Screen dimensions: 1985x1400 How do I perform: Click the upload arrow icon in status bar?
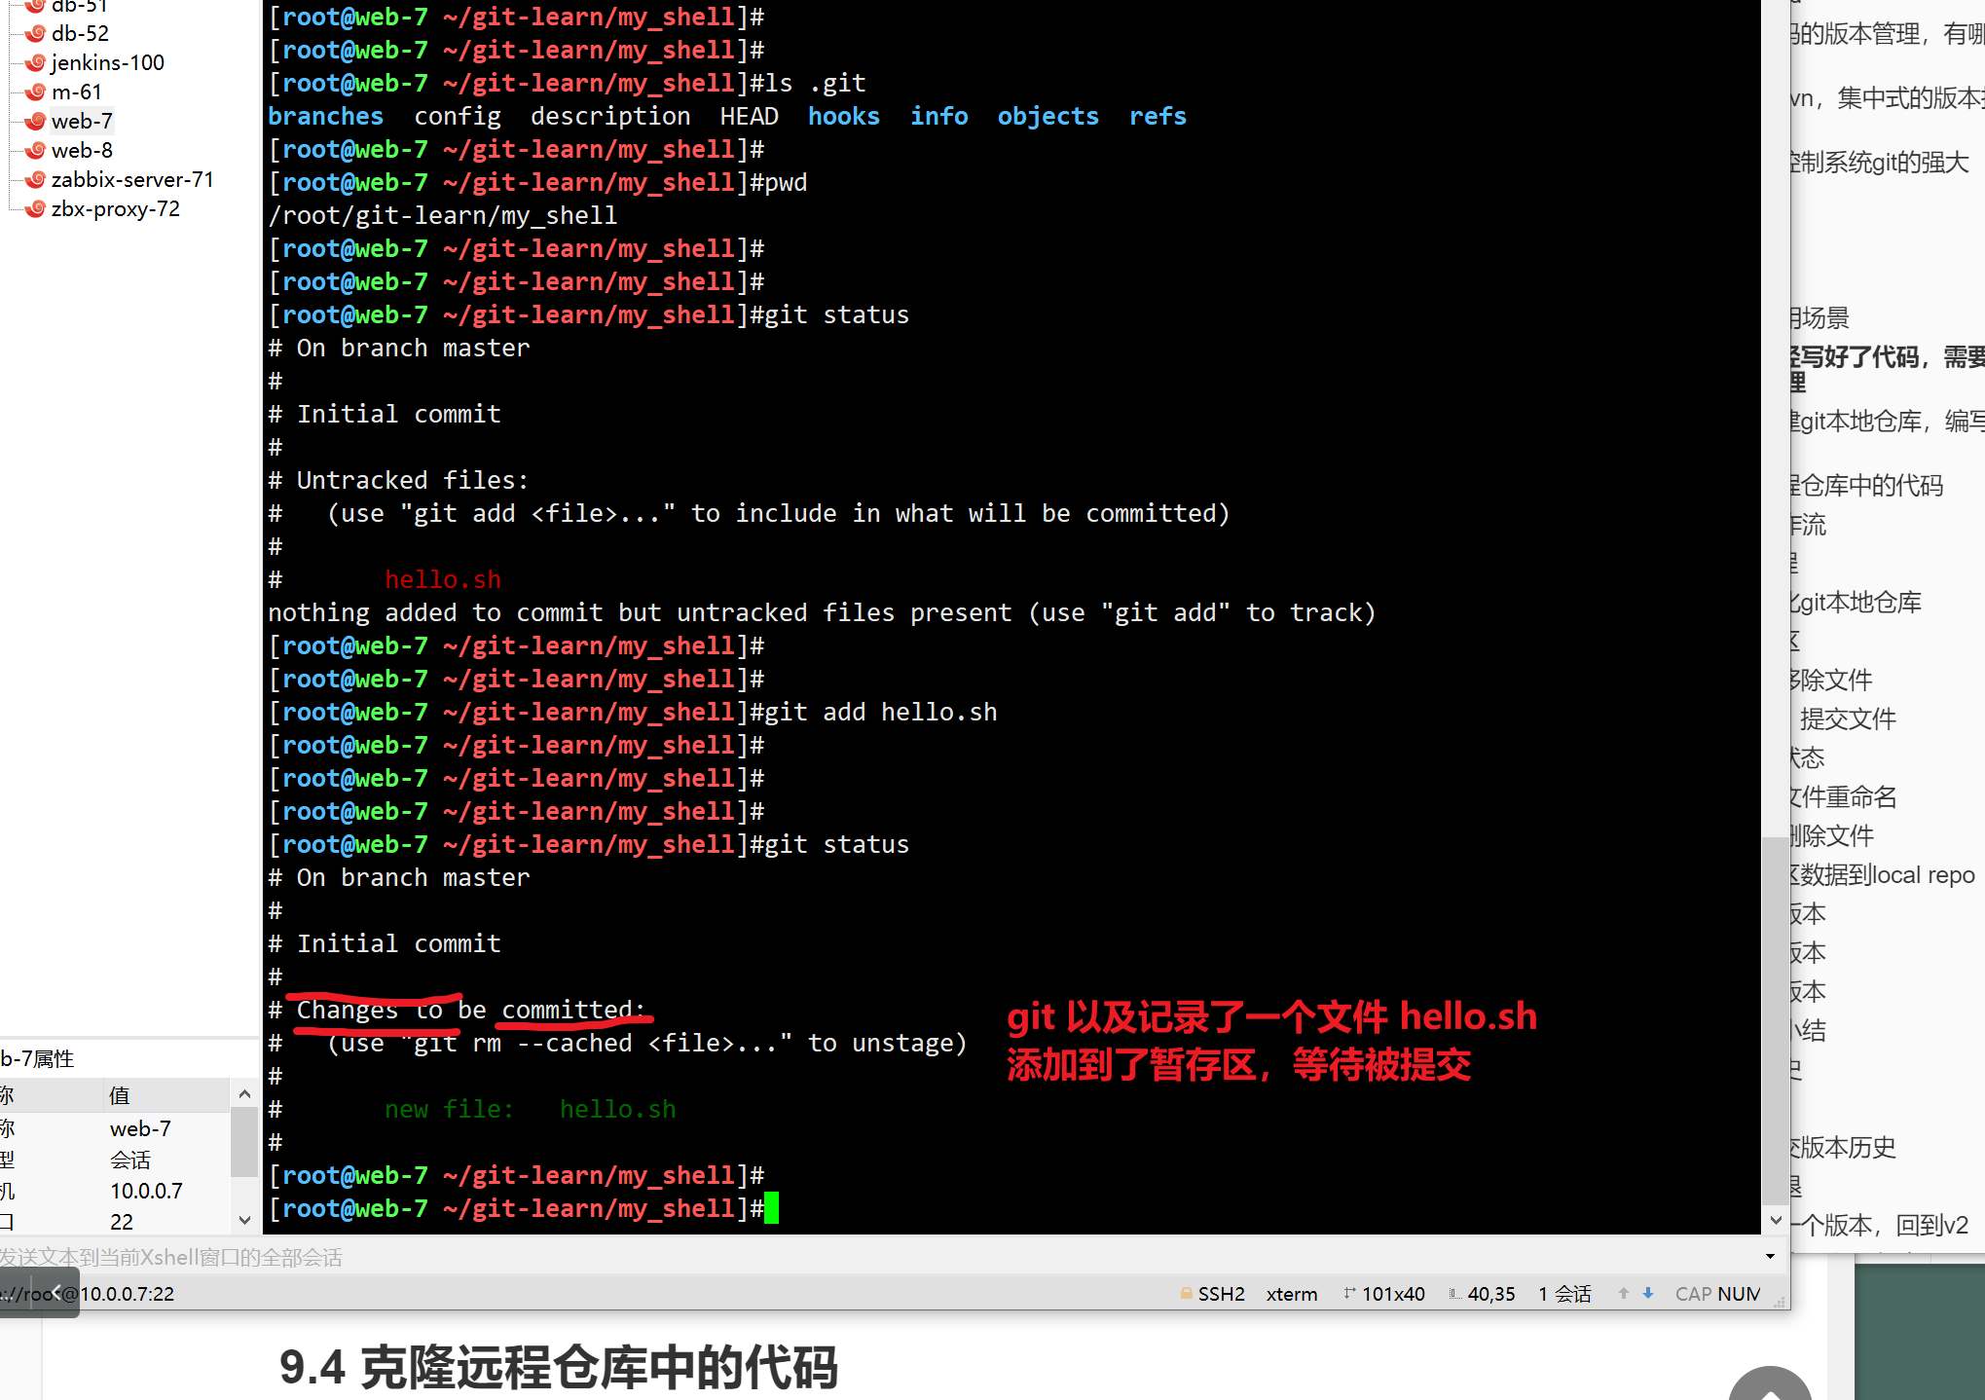click(1622, 1293)
